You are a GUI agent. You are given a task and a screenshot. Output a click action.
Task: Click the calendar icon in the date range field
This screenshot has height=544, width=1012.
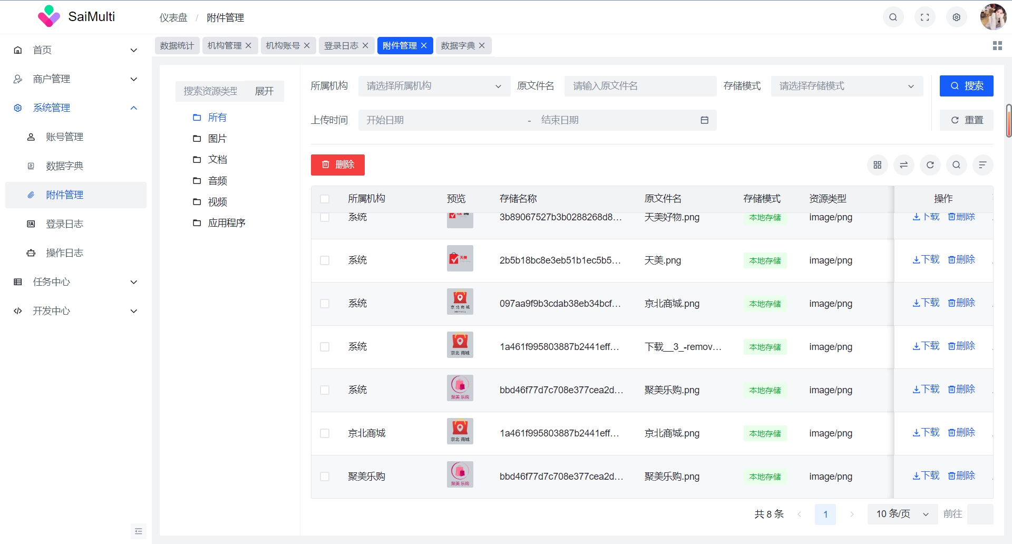coord(704,120)
